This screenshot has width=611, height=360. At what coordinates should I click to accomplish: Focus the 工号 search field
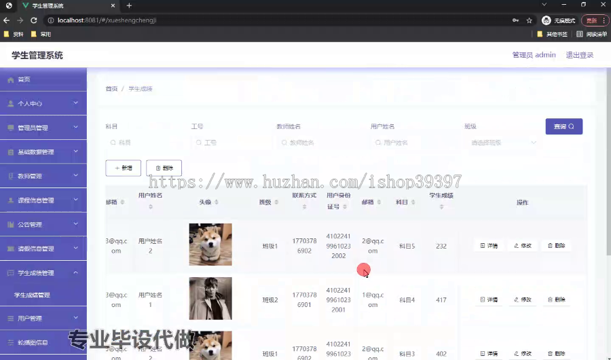click(x=230, y=143)
